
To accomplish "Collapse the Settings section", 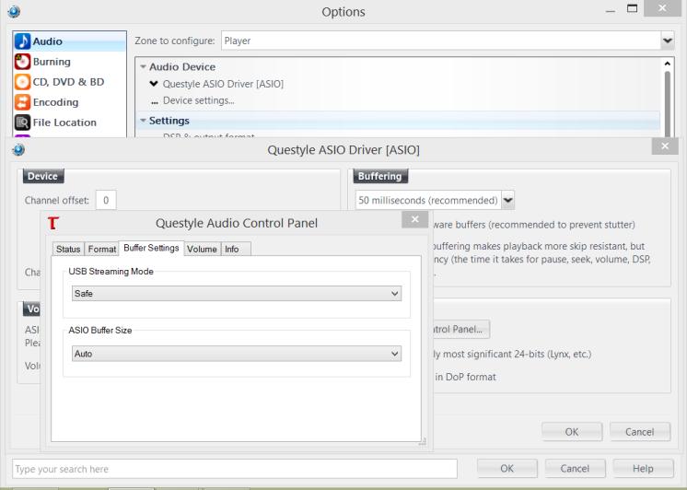I will click(143, 121).
